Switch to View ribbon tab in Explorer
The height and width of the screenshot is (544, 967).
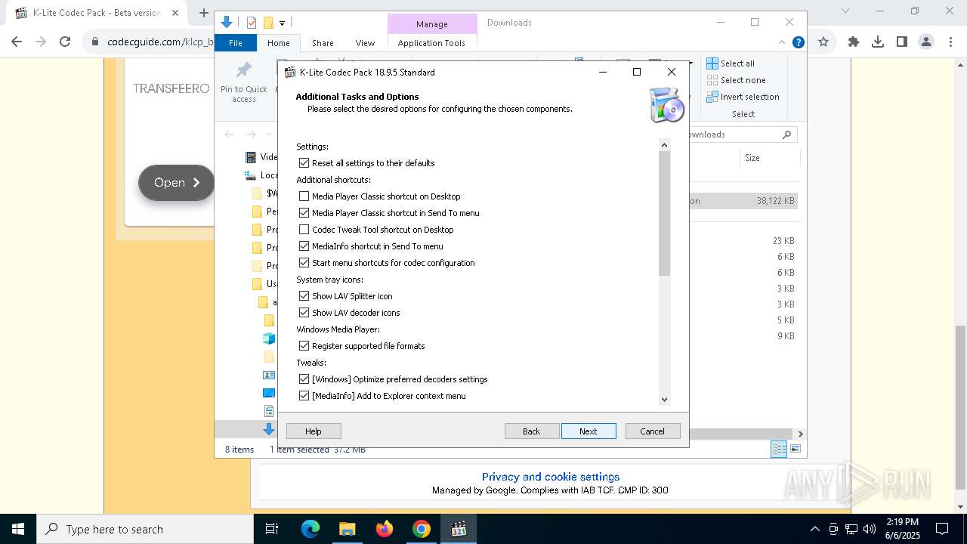point(365,43)
